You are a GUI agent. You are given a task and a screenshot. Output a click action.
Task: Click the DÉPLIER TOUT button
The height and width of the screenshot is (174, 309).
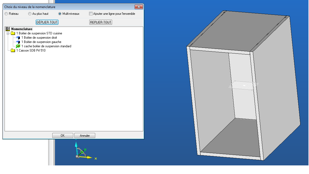pos(47,22)
